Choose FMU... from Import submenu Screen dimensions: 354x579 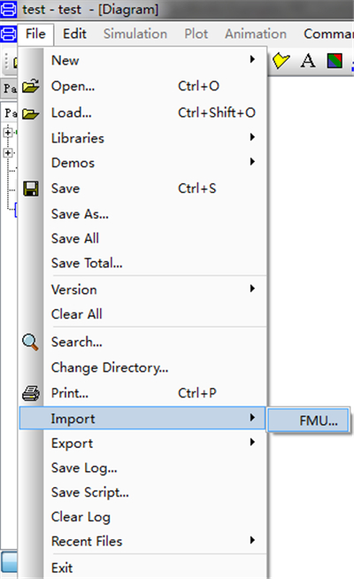308,421
